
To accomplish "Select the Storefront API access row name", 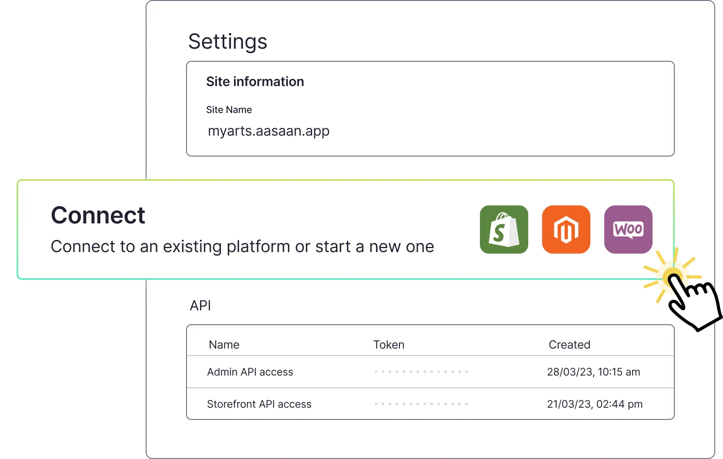I will 259,404.
